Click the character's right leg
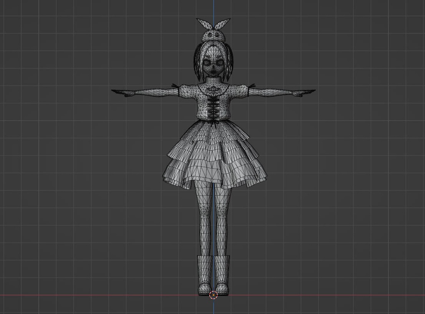Screen dimensions: 425x314 click(x=205, y=220)
